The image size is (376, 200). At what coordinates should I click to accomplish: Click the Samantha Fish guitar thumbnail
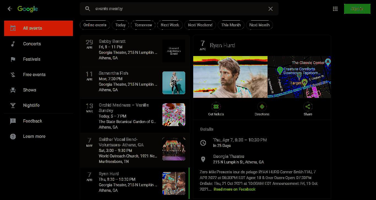click(x=174, y=83)
